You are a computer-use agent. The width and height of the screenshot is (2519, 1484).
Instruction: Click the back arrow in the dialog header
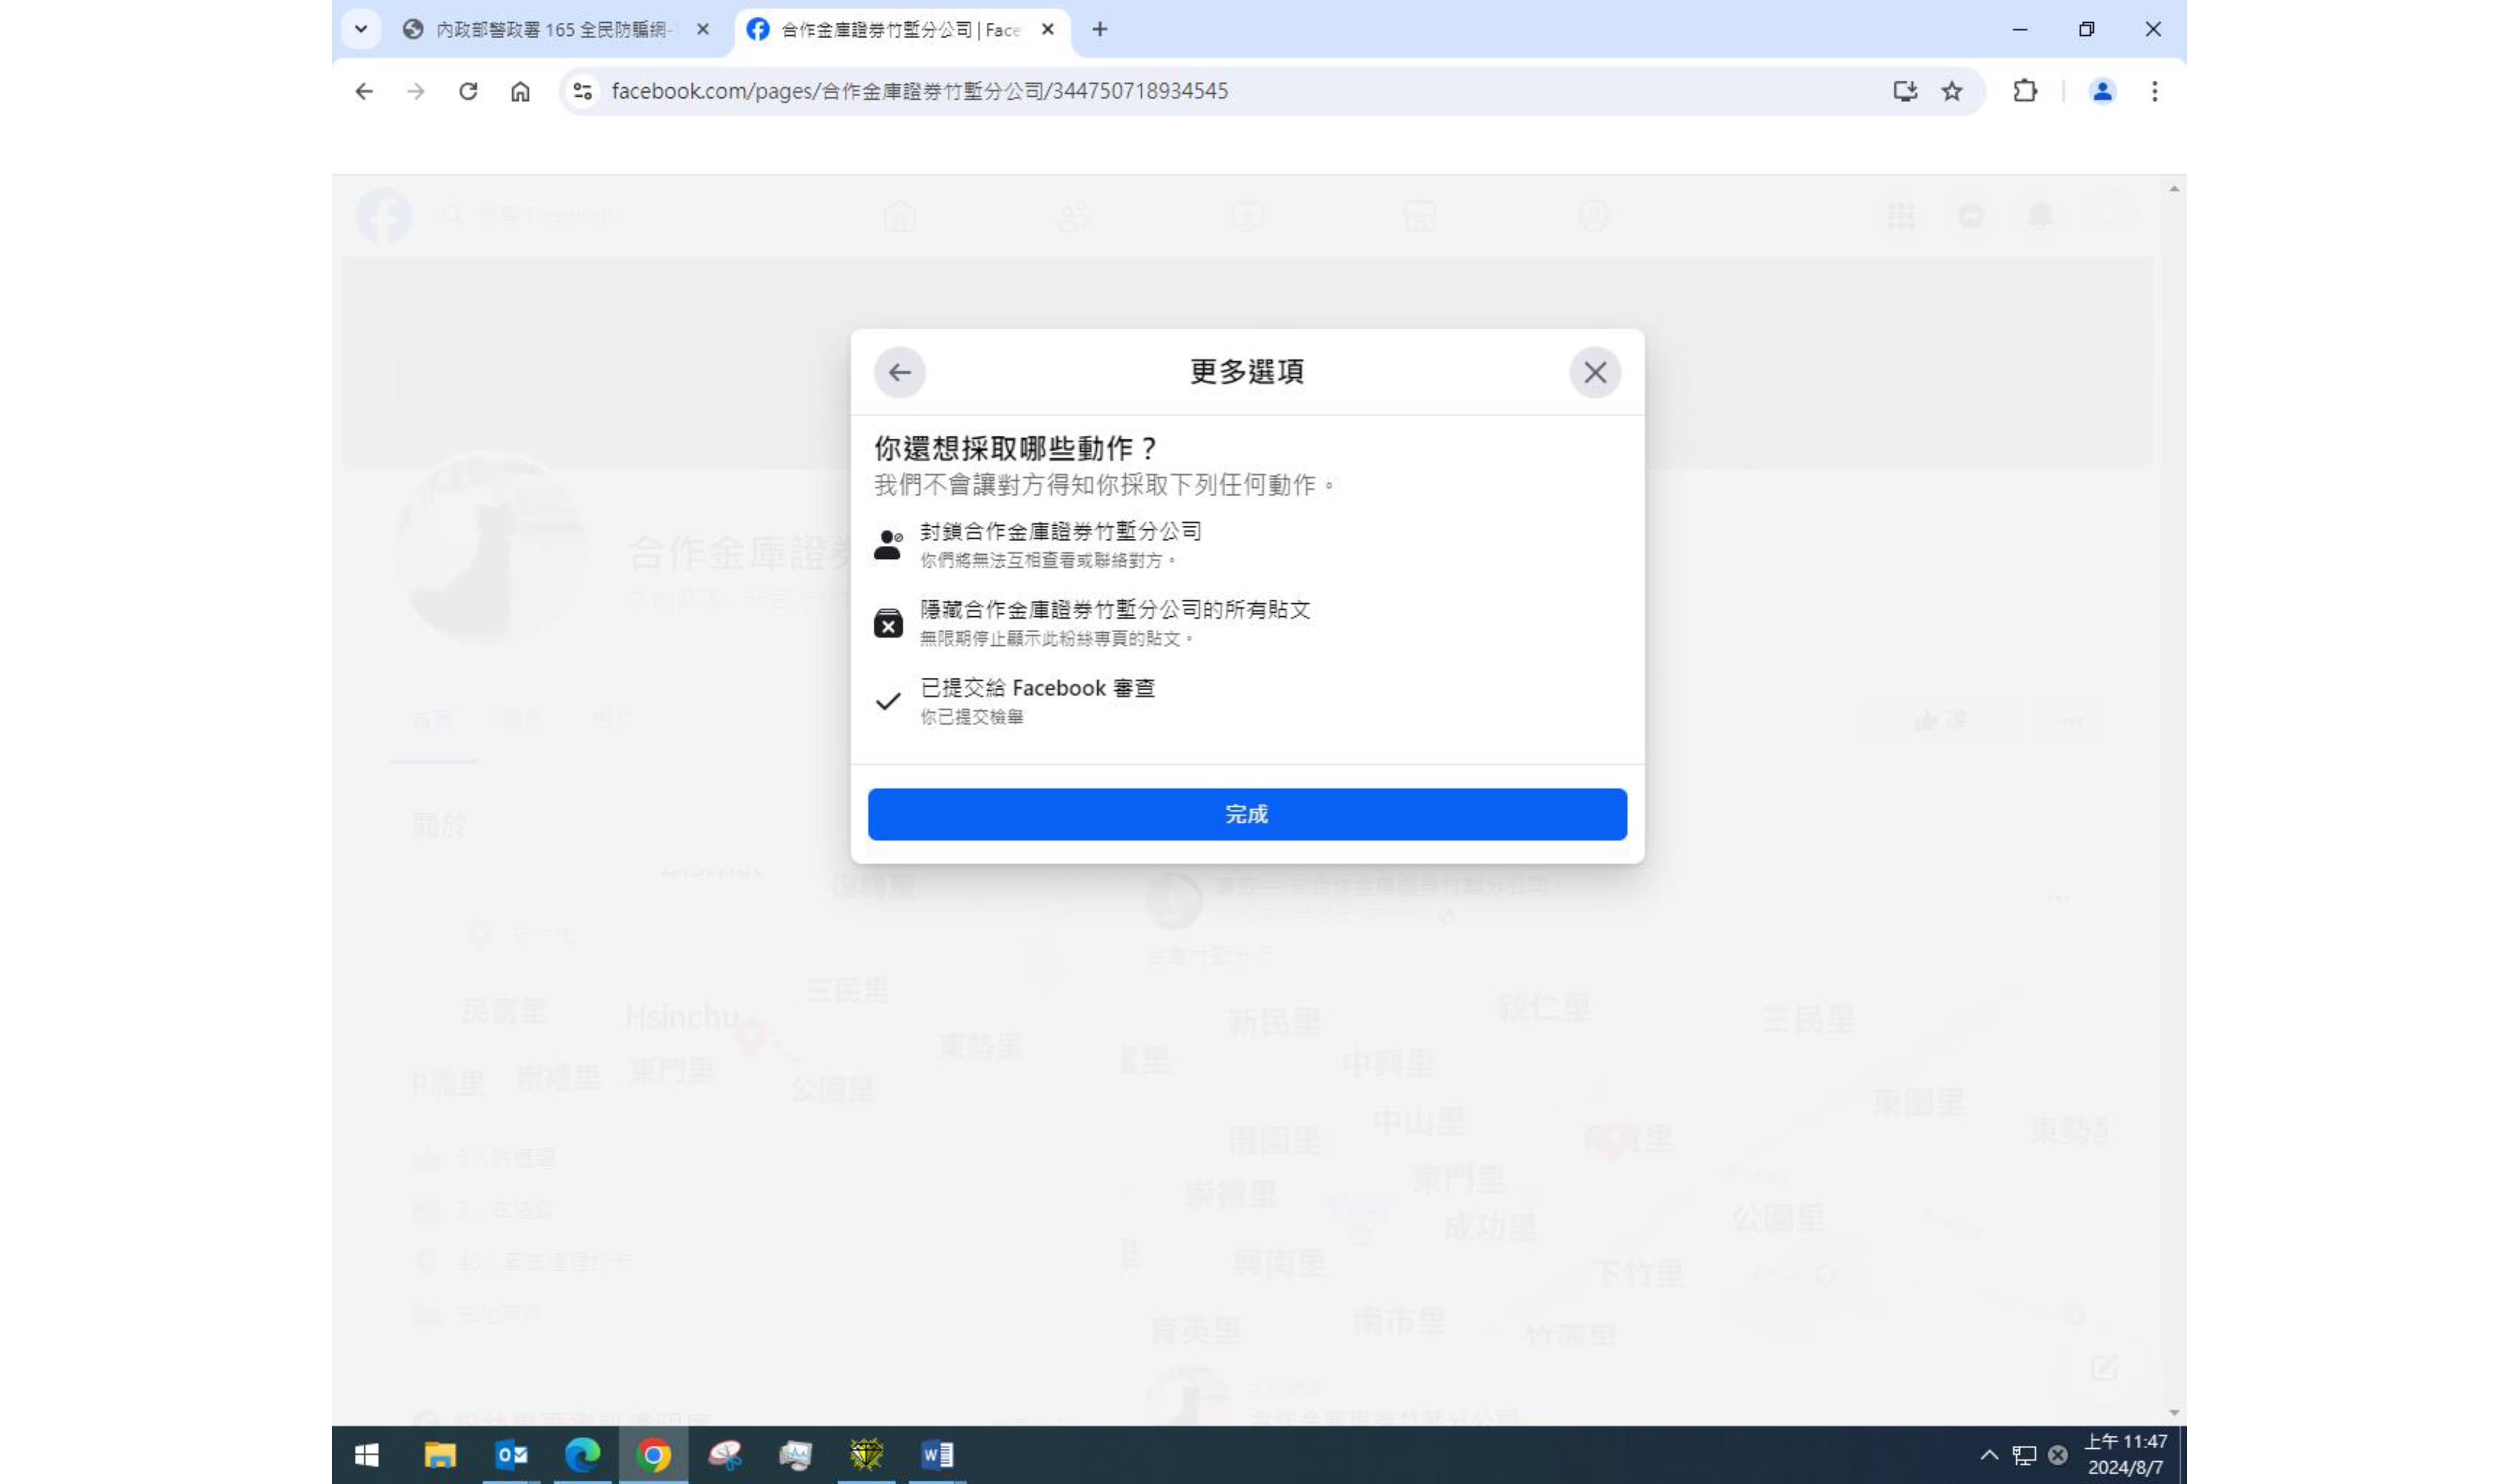pos(898,373)
